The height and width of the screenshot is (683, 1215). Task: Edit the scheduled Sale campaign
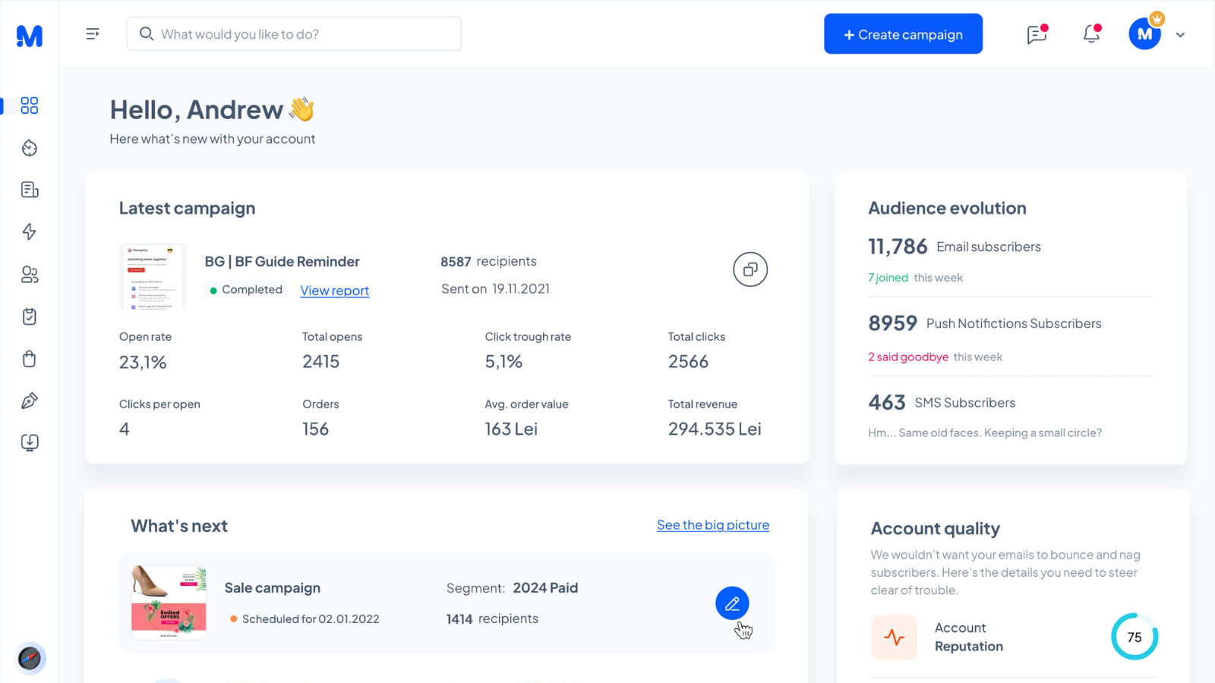[x=732, y=603]
